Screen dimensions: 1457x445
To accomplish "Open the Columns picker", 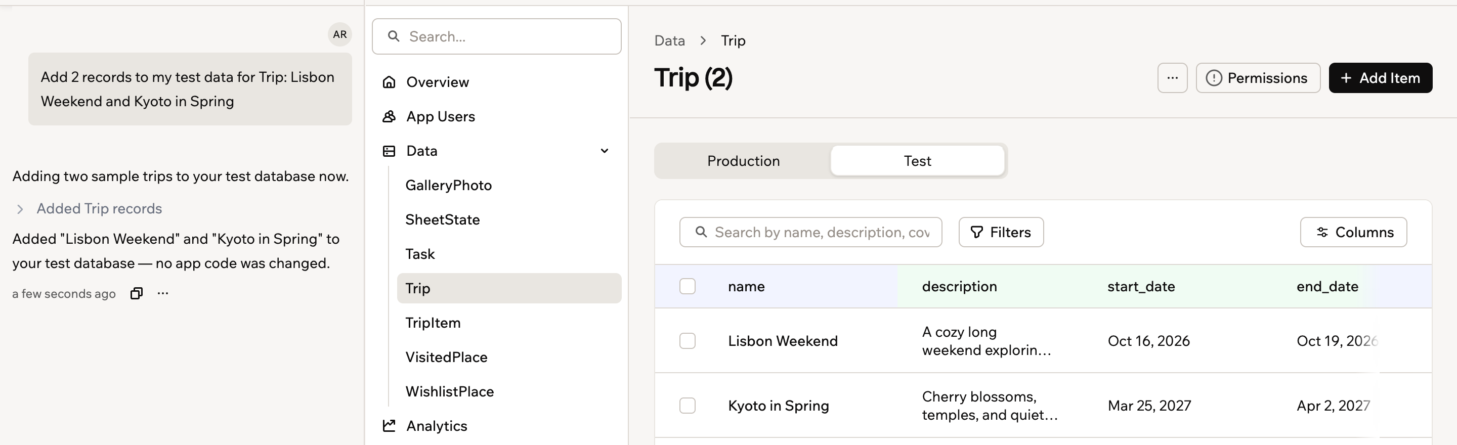I will click(1353, 232).
